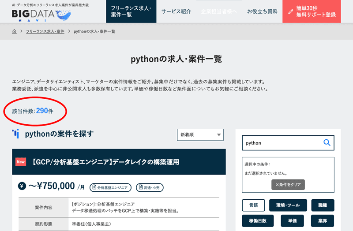353x231 pixels.
Task: Click ×条件をクリア button
Action: [x=288, y=185]
